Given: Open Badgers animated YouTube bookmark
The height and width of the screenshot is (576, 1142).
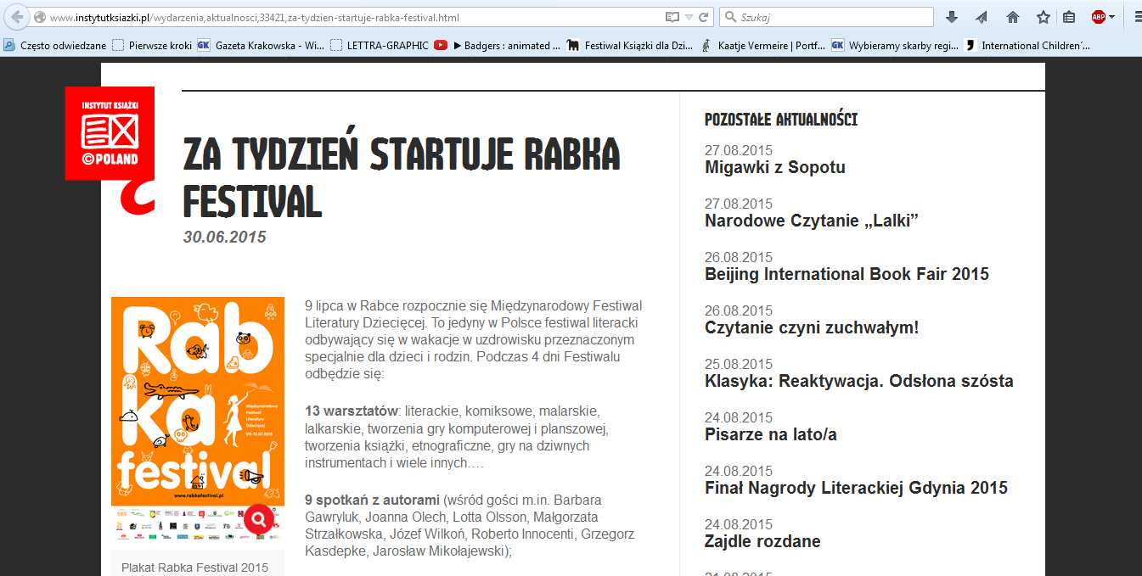Looking at the screenshot, I should coord(498,46).
